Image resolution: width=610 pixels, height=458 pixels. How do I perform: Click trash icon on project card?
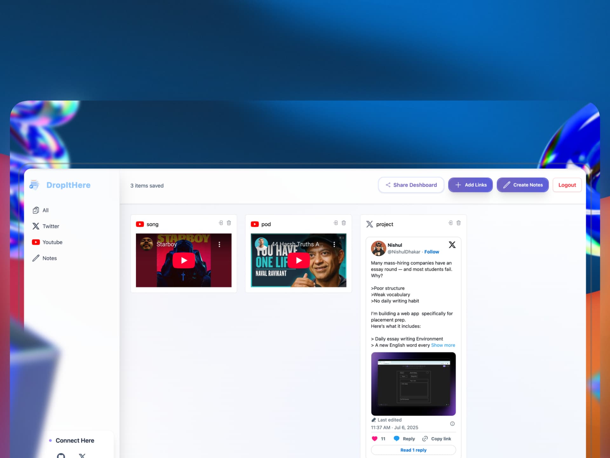458,223
